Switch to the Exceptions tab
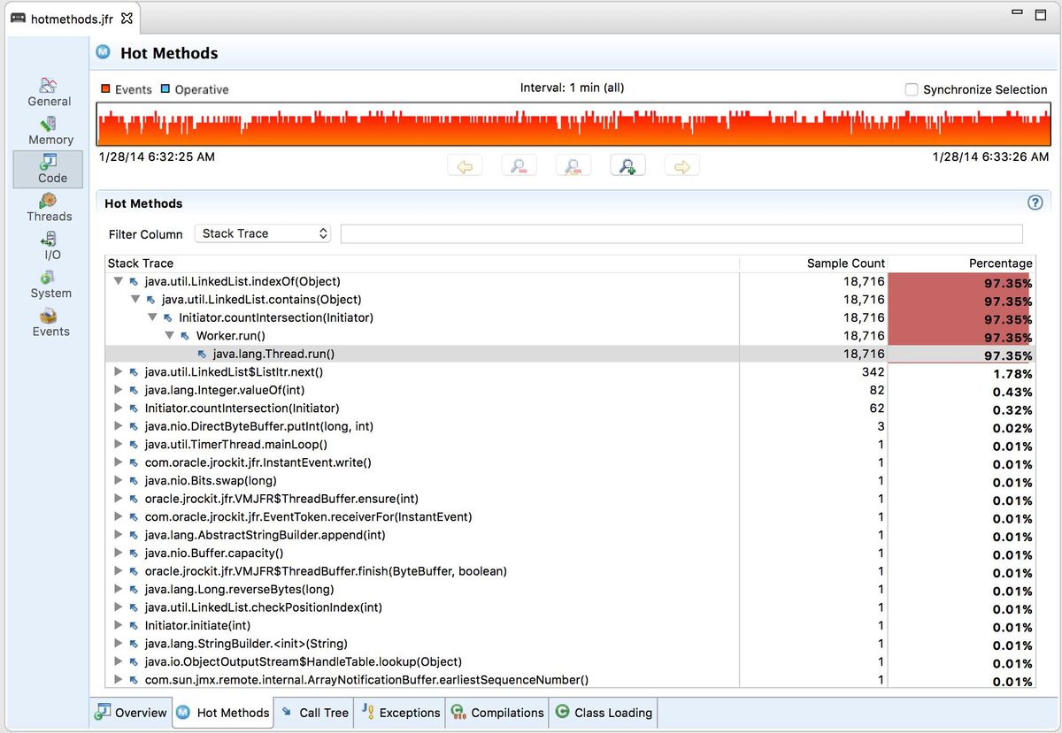 click(401, 713)
